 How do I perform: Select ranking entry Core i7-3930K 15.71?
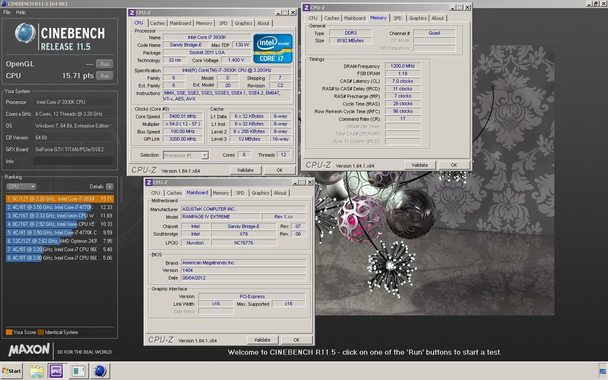click(60, 199)
